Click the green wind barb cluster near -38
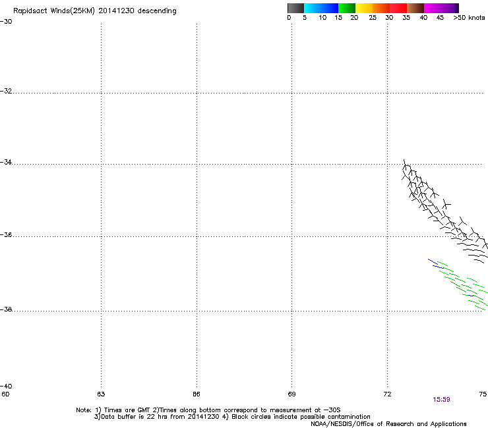 462,286
